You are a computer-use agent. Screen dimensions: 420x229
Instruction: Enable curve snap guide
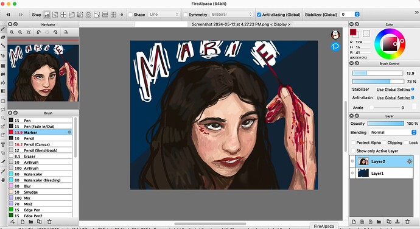coord(97,15)
